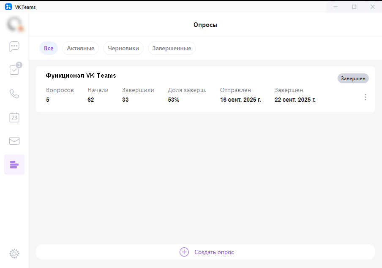This screenshot has width=382, height=268.
Task: Switch to the 'Активные' filter tab
Action: (x=80, y=48)
